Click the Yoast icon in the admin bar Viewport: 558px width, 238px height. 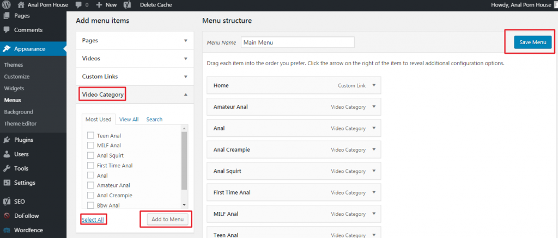point(126,4)
